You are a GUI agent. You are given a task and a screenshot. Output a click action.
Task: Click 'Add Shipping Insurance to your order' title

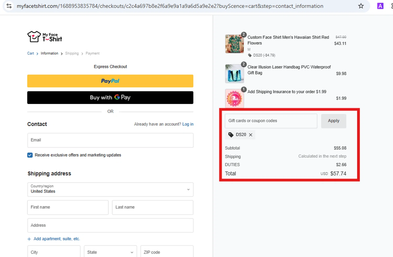point(287,92)
